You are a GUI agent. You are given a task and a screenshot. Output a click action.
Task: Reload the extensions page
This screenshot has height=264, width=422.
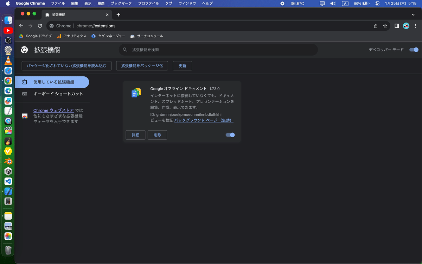(40, 26)
